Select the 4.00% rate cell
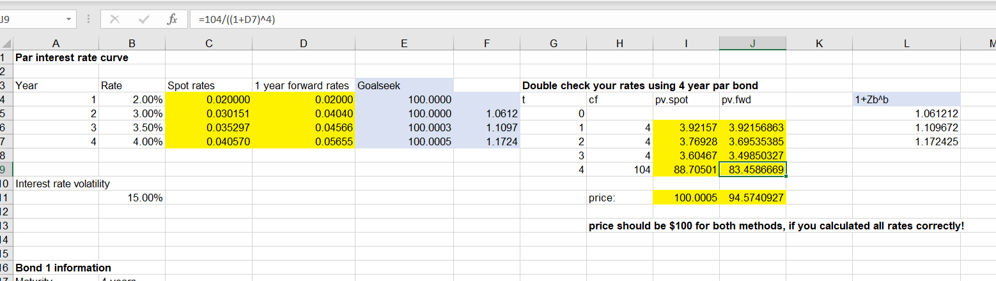Screen dimensions: 996x281 point(132,141)
